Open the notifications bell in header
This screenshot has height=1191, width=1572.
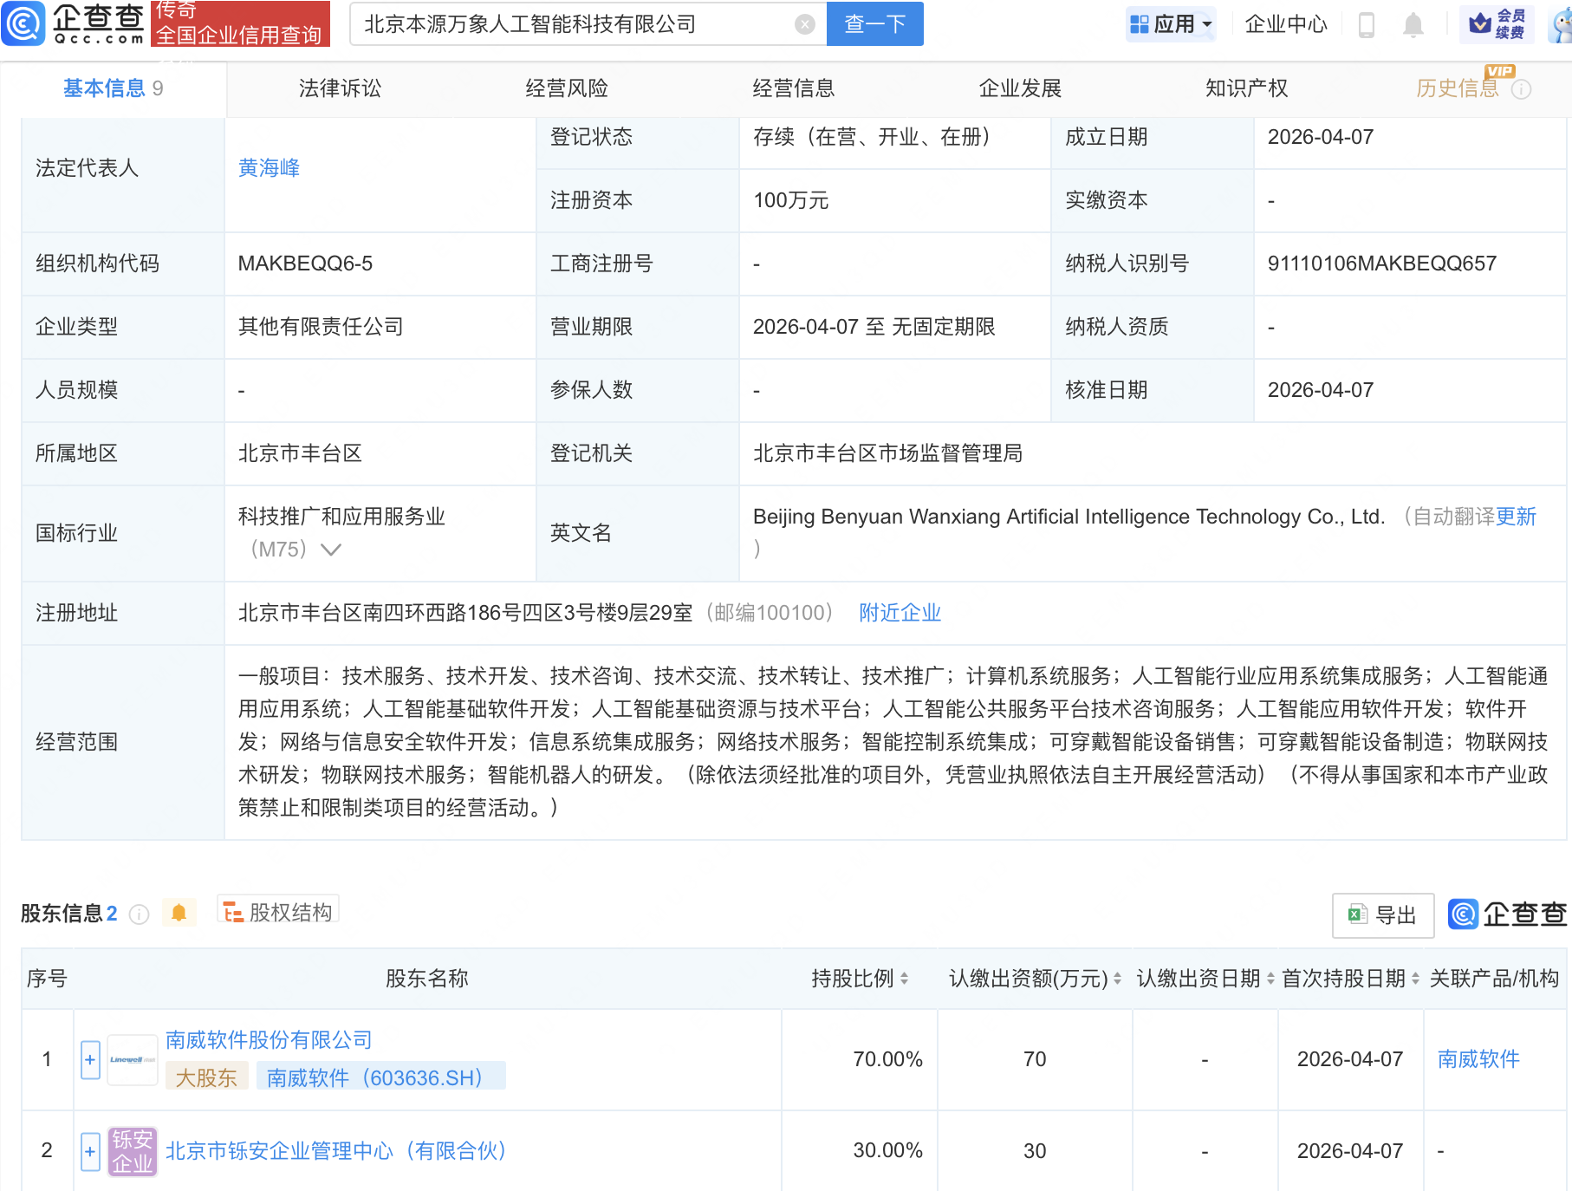[1413, 25]
